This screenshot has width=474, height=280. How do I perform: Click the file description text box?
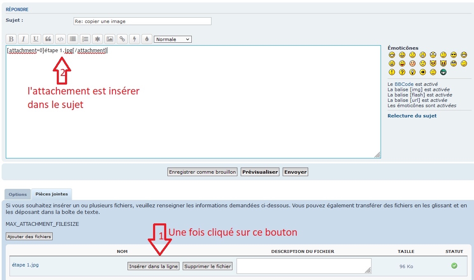pos(304,266)
